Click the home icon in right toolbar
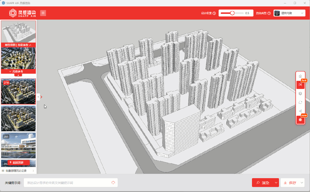This screenshot has width=310, height=192. (x=300, y=76)
